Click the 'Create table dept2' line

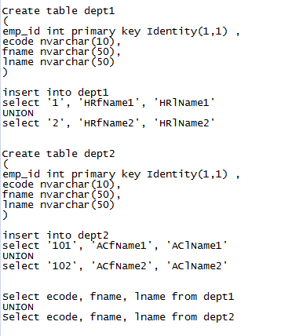(x=59, y=154)
